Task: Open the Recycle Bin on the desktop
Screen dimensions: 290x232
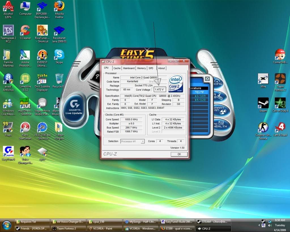Action: point(59,81)
